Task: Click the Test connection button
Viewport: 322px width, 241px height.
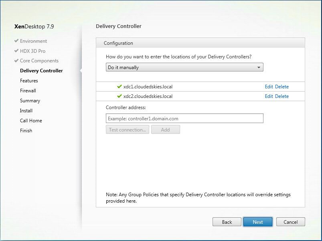Action: [x=128, y=129]
